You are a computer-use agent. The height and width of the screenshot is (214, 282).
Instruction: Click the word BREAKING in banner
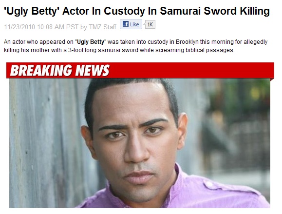pyautogui.click(x=41, y=70)
